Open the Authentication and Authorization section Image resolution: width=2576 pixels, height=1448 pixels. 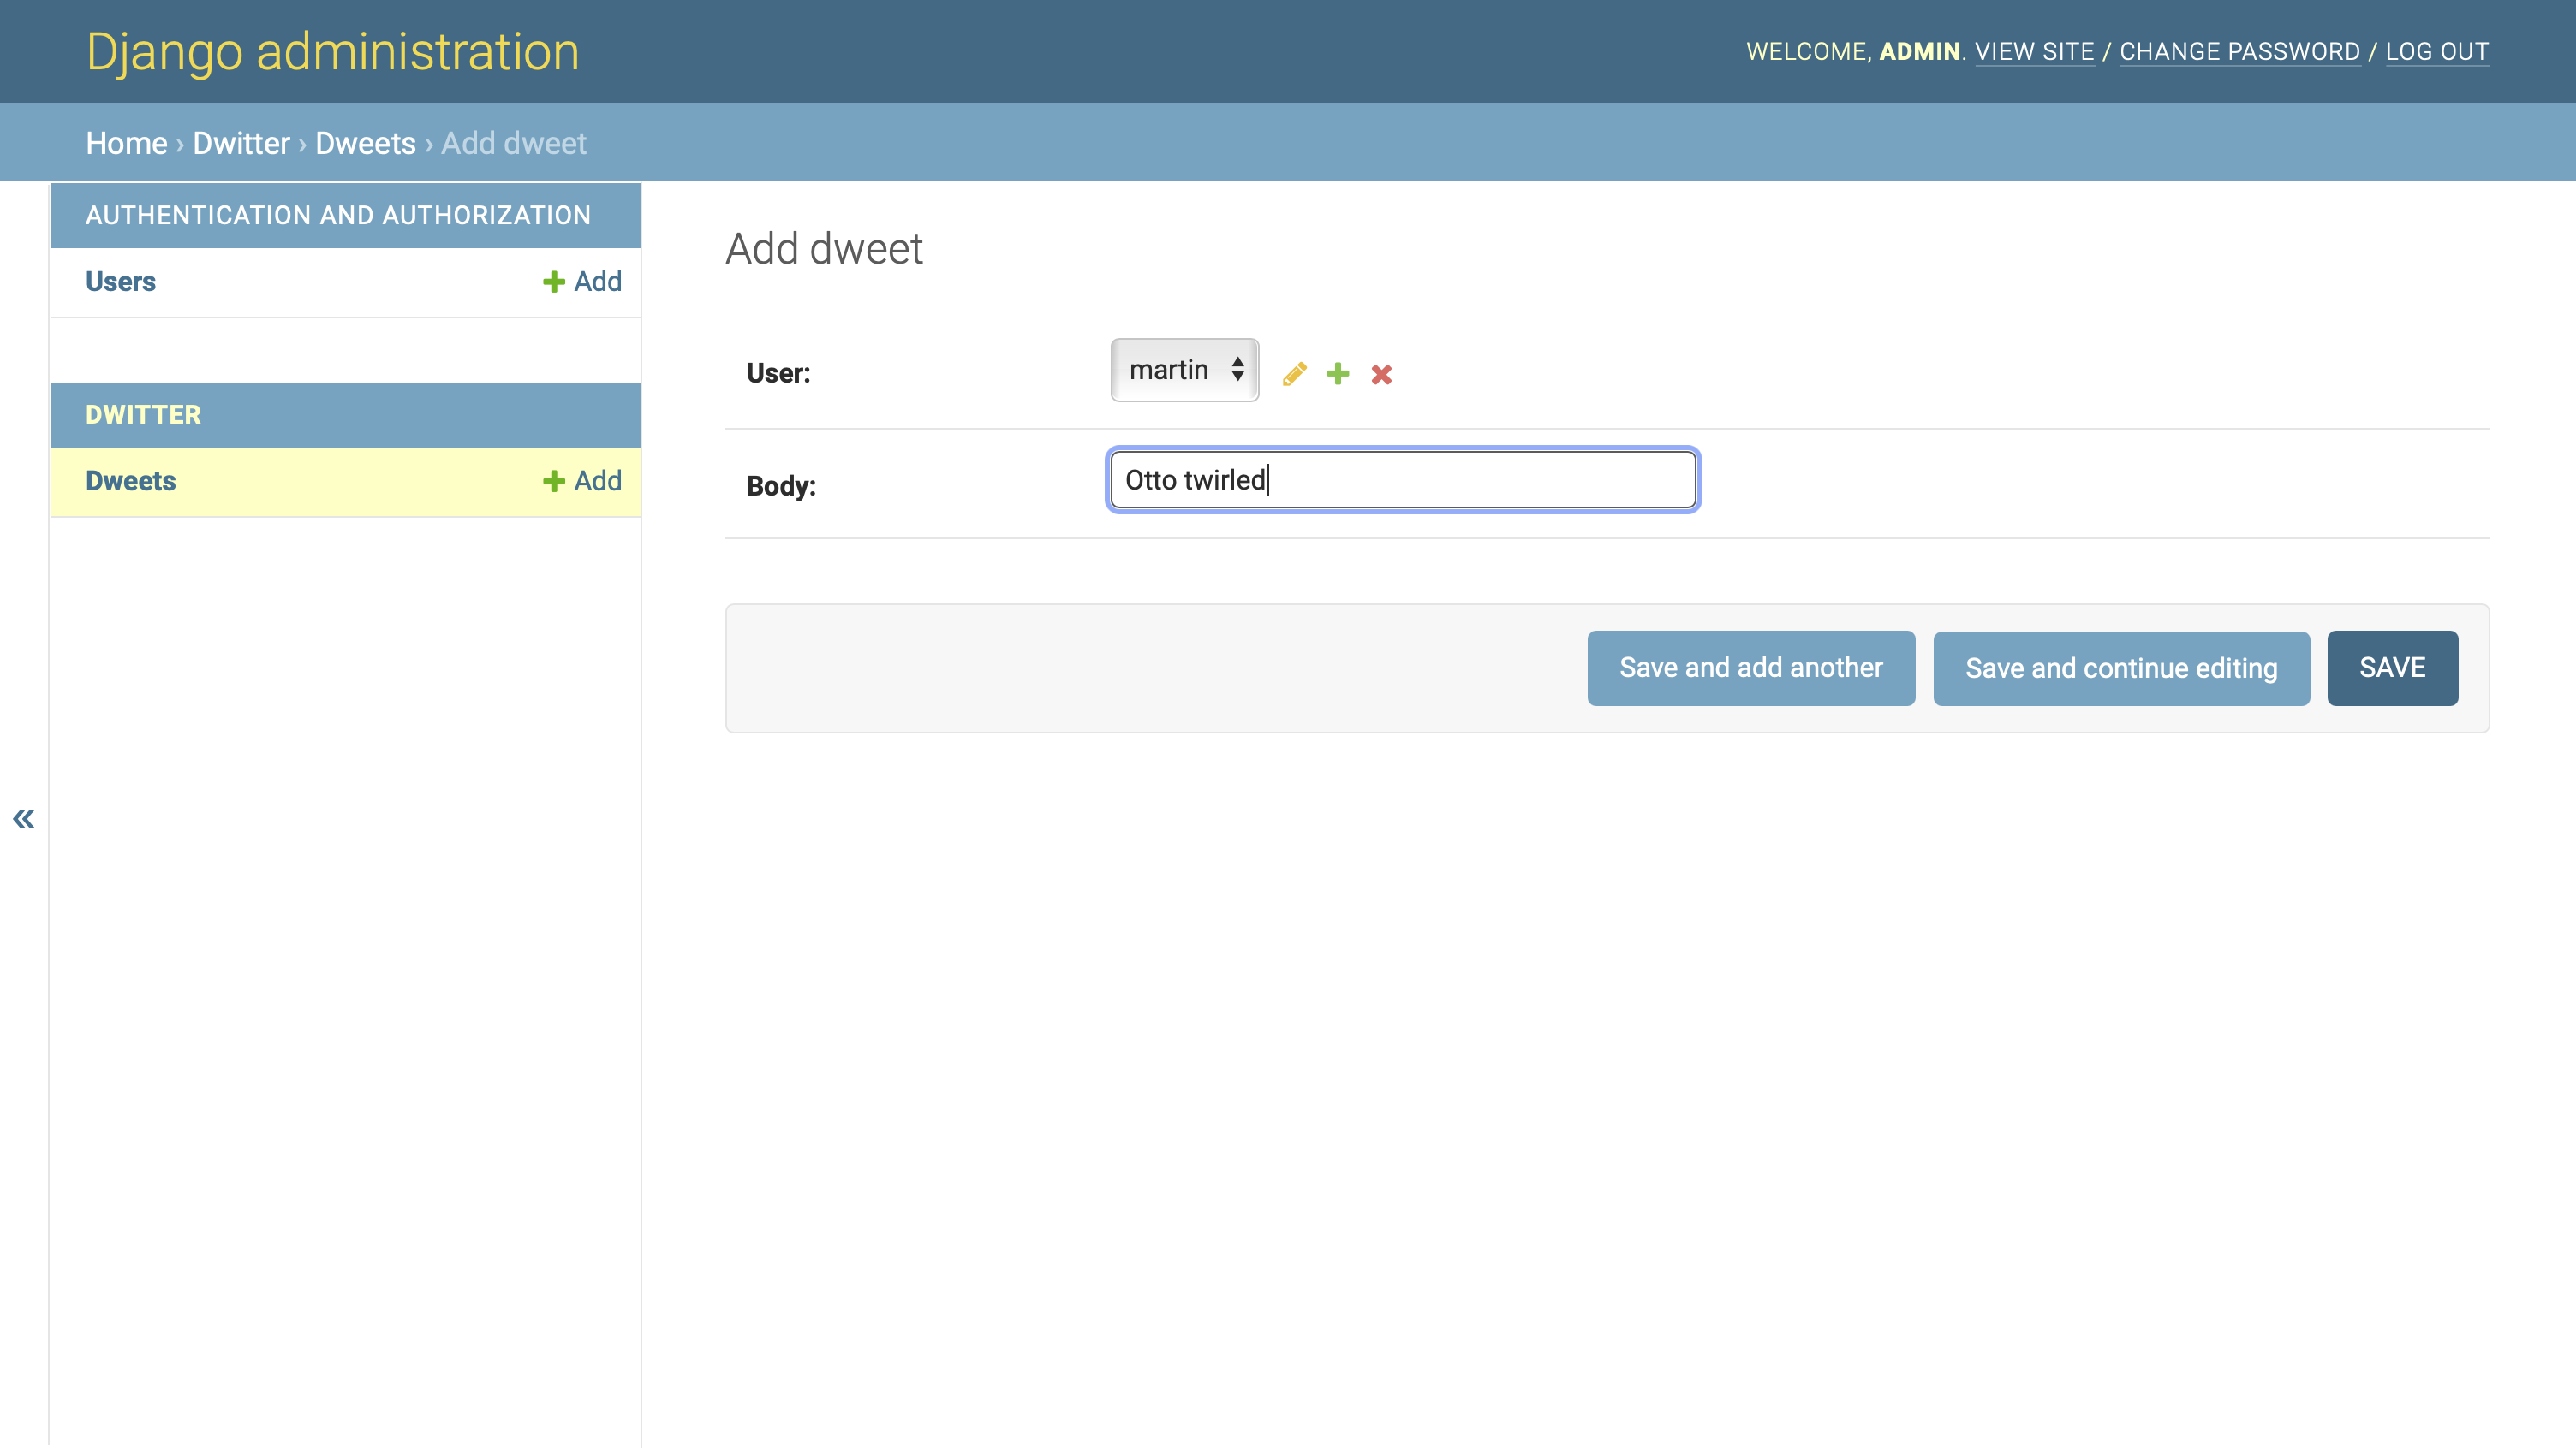click(338, 214)
